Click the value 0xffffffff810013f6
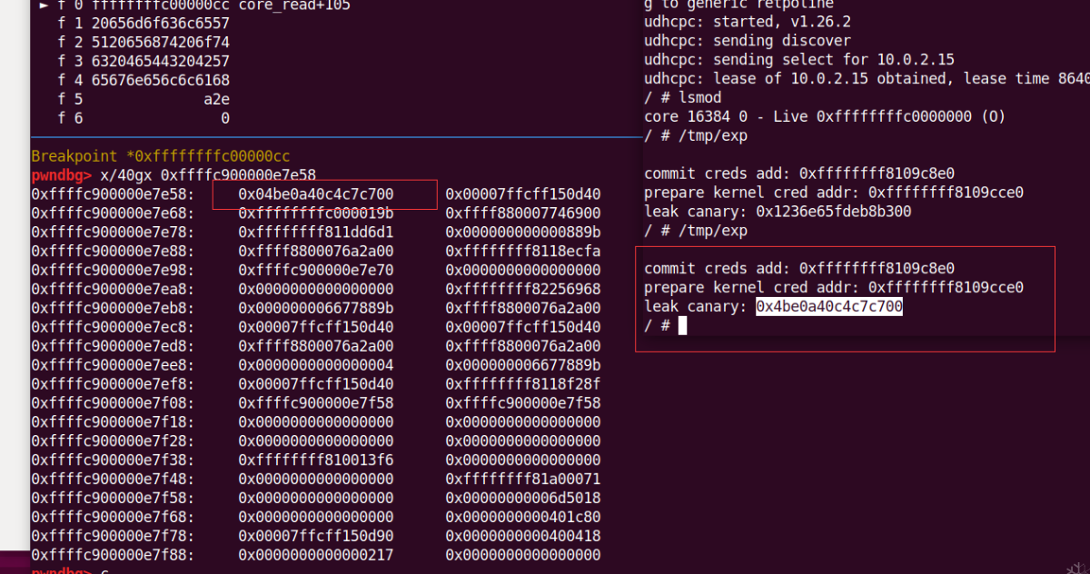 click(x=316, y=461)
